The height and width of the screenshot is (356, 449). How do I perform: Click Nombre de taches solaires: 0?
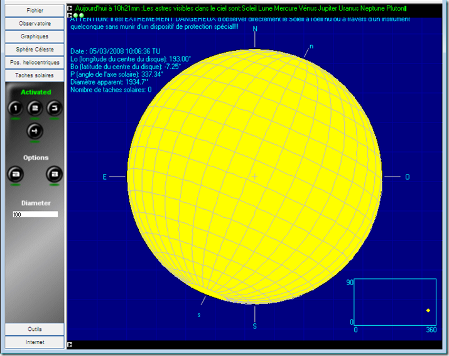pos(111,90)
